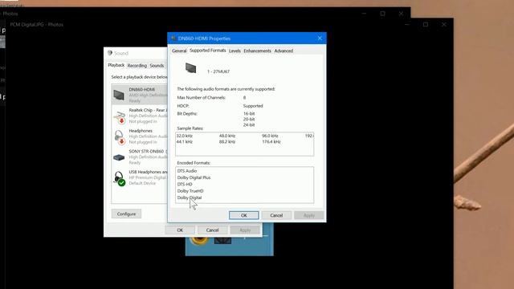This screenshot has height=289, width=514.
Task: Click Apply in the Sound window
Action: 245,230
